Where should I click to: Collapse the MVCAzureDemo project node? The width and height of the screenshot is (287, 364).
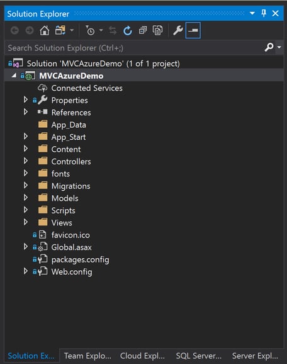(14, 76)
